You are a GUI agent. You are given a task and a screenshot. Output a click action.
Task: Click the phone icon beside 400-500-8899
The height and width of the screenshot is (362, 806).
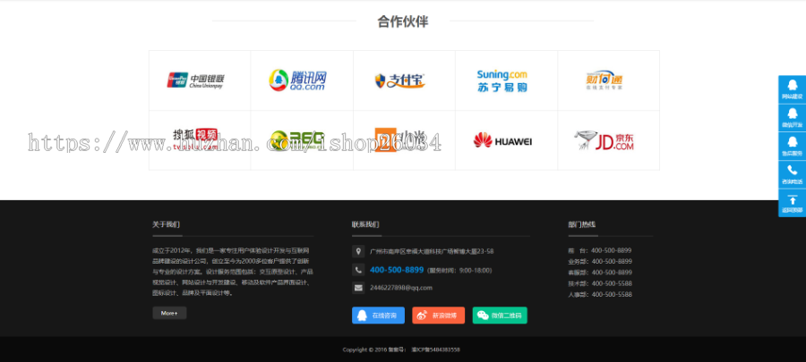point(358,270)
